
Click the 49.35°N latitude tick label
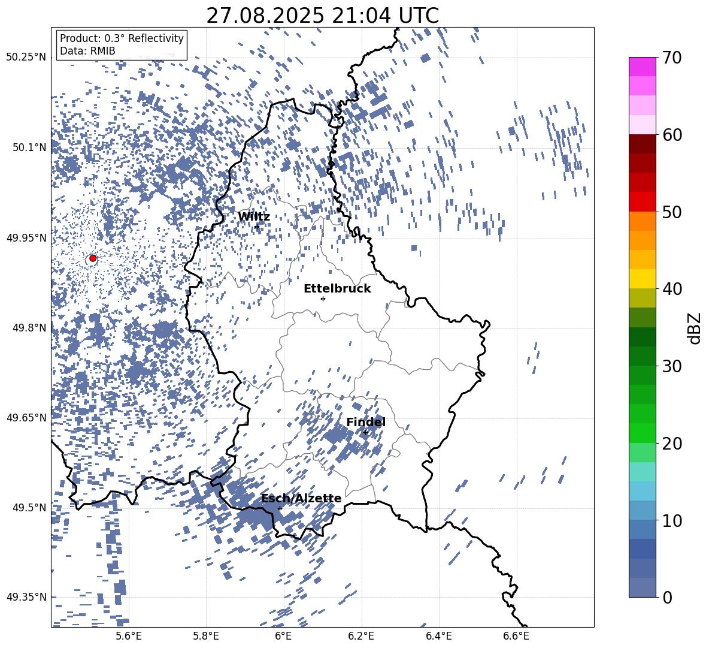tap(26, 597)
